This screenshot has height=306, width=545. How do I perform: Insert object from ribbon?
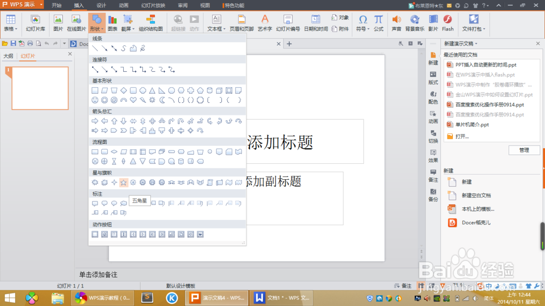(x=340, y=17)
